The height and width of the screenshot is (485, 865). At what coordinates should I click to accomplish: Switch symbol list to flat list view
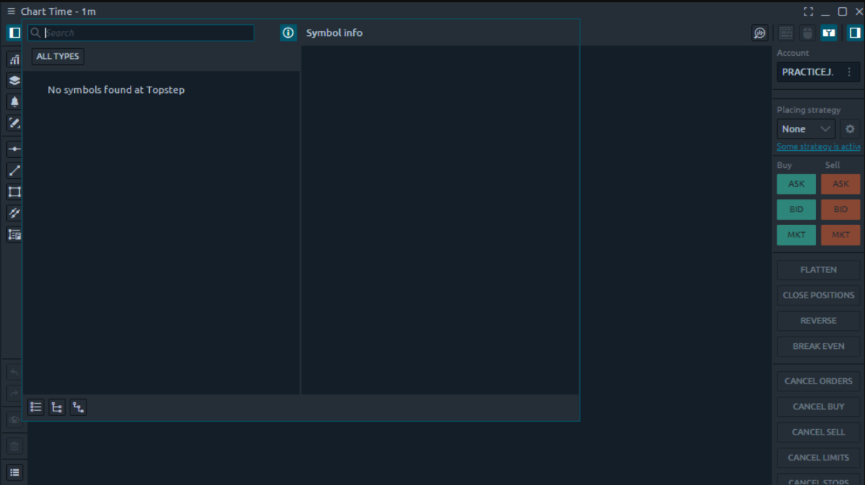(36, 407)
